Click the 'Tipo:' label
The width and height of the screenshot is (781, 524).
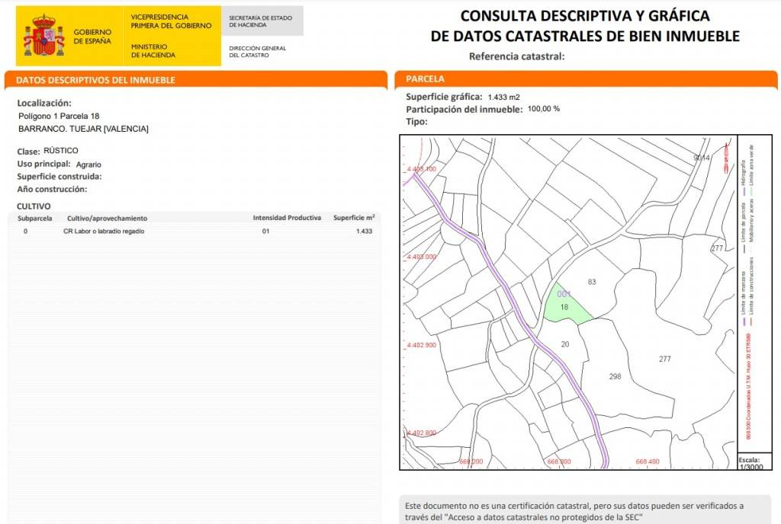(x=416, y=121)
